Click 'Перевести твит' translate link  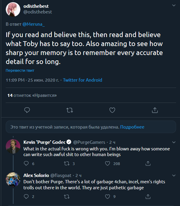coord(20,71)
